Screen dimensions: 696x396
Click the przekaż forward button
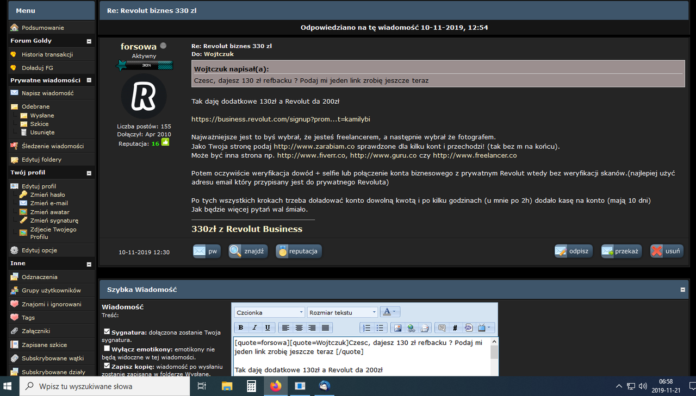[622, 251]
